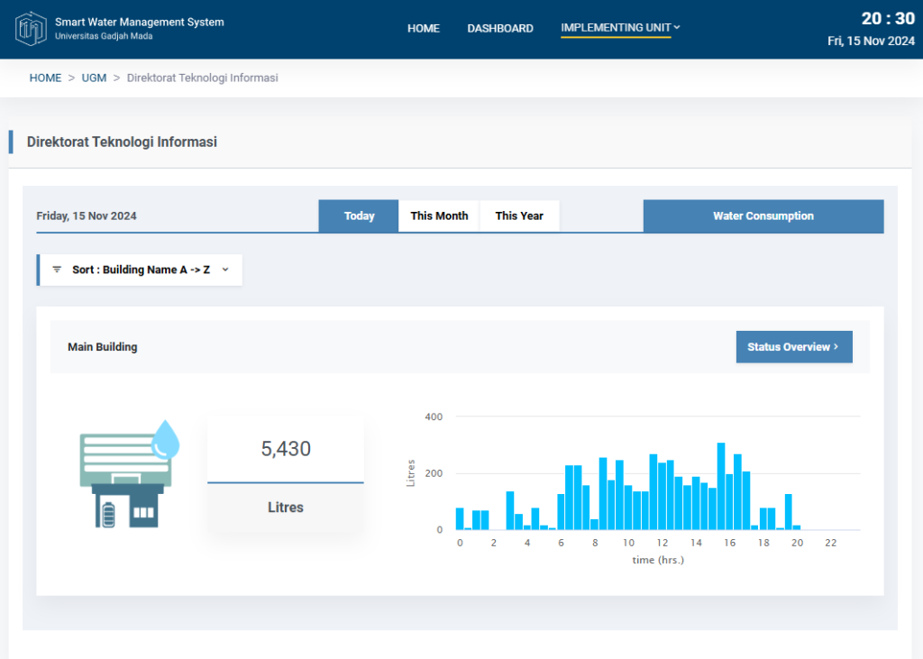Select the Today tab
The width and height of the screenshot is (923, 659).
click(359, 216)
